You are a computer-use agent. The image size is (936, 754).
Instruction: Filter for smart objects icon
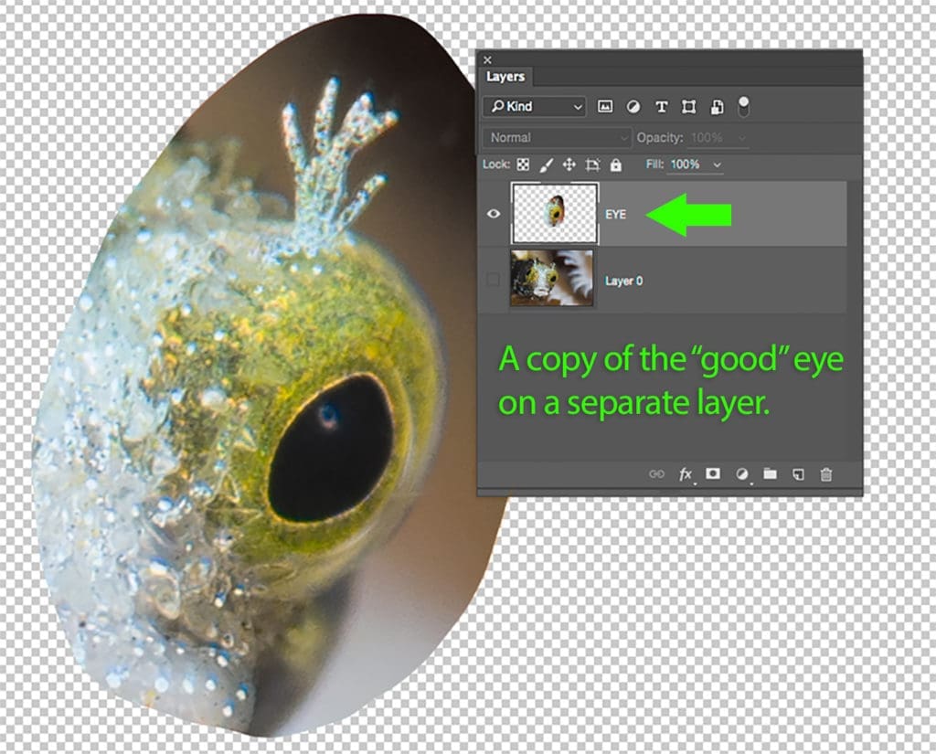click(717, 107)
